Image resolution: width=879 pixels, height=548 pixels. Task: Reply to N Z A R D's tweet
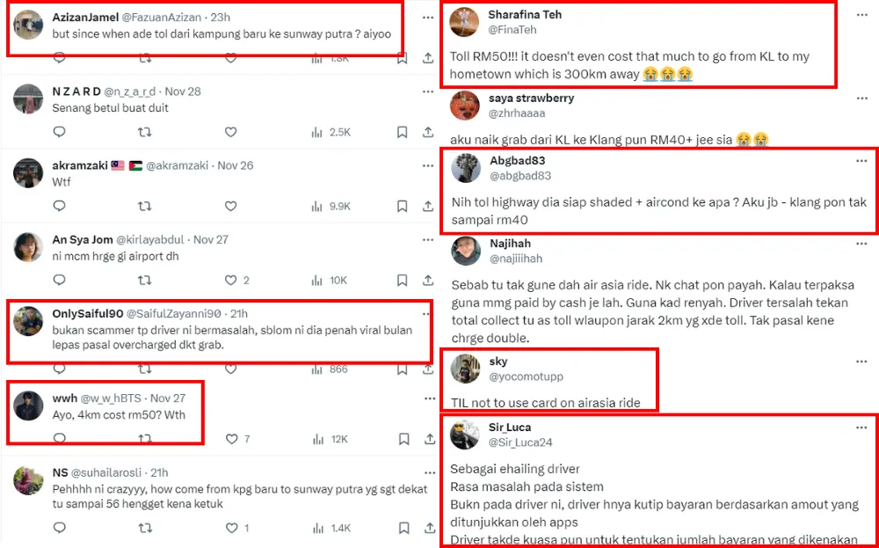click(59, 132)
